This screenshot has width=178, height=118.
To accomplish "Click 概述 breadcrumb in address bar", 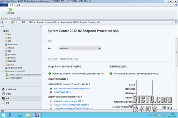I will (x=31, y=22).
